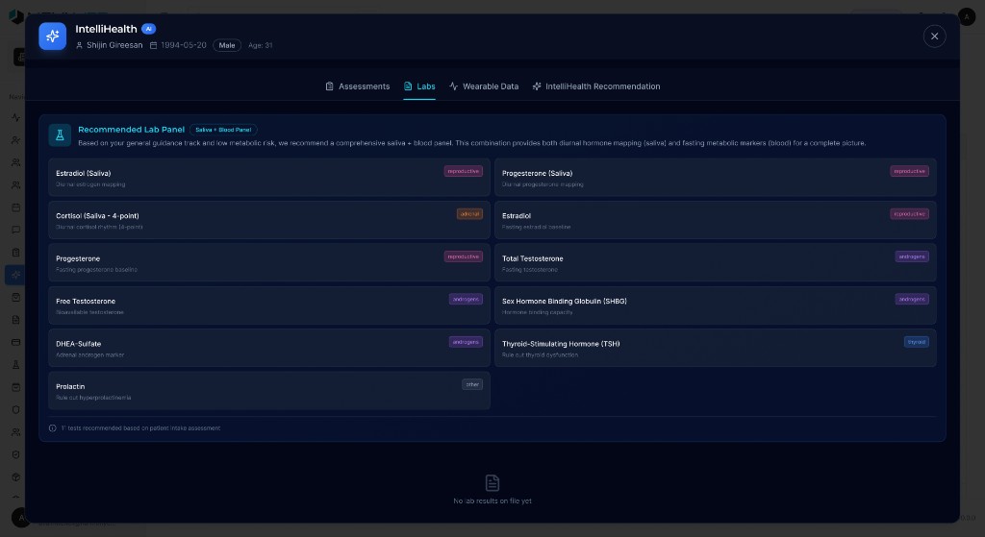Click the thyroid tag on TSH card

pyautogui.click(x=916, y=342)
